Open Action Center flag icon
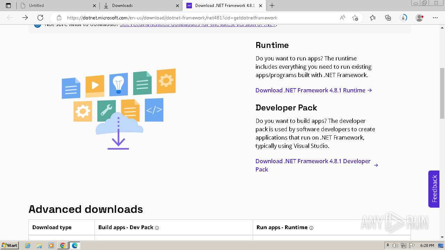Screen dimensions: 445x250 coord(411,245)
